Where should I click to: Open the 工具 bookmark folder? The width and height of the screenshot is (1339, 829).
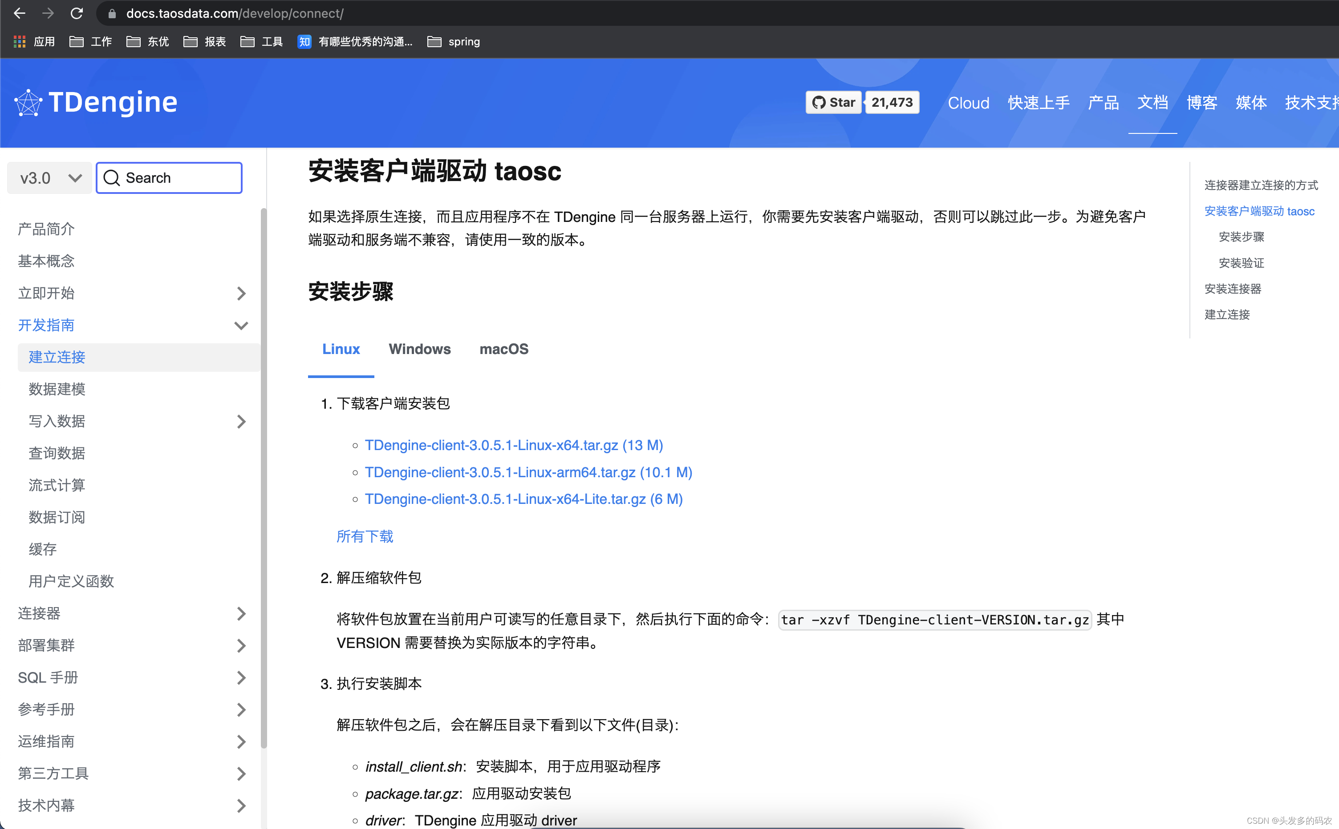[x=262, y=42]
